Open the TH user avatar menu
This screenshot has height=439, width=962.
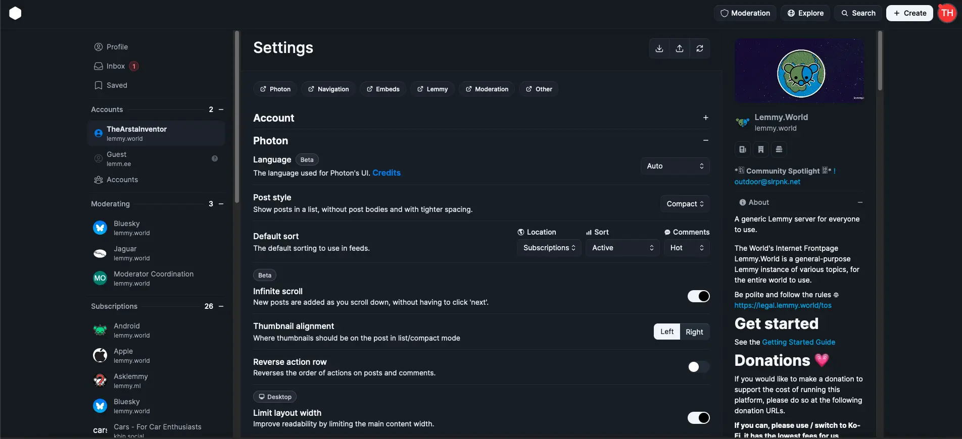(947, 13)
